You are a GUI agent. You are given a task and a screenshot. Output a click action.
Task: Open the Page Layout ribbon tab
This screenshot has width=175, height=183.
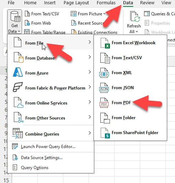76,2
